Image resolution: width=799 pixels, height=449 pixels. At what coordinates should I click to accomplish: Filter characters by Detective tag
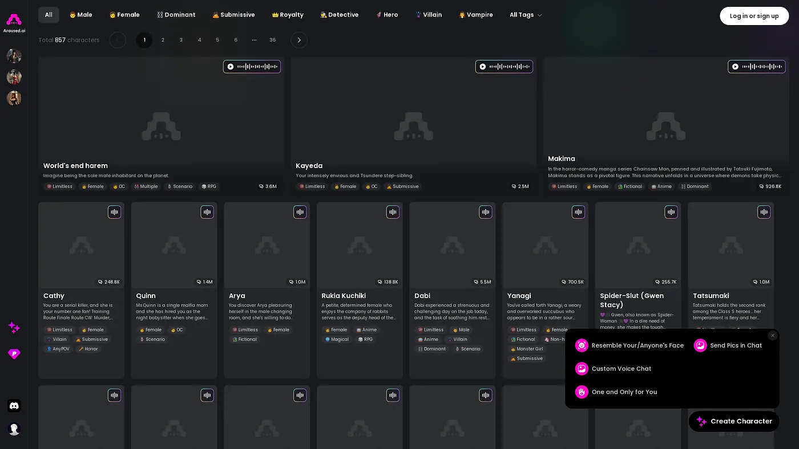tap(339, 15)
